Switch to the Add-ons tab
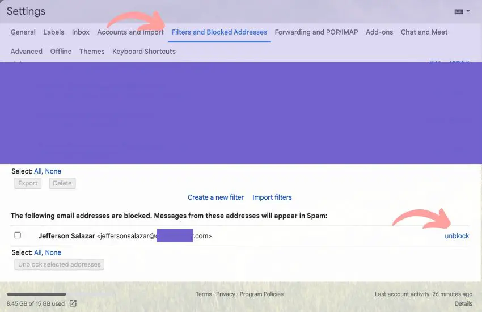This screenshot has width=482, height=312. [x=379, y=32]
